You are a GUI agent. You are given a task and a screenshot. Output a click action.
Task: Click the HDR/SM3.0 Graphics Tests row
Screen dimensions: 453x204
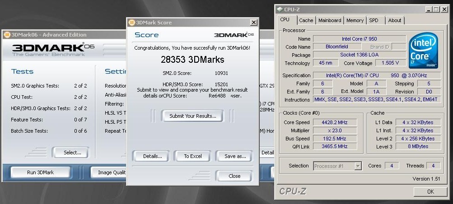point(49,108)
